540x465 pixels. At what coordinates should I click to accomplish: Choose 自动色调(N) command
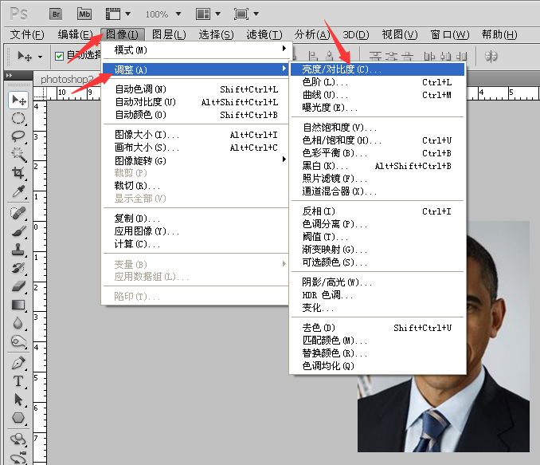click(196, 89)
